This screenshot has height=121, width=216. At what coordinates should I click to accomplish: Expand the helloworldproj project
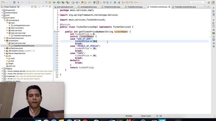(2, 13)
